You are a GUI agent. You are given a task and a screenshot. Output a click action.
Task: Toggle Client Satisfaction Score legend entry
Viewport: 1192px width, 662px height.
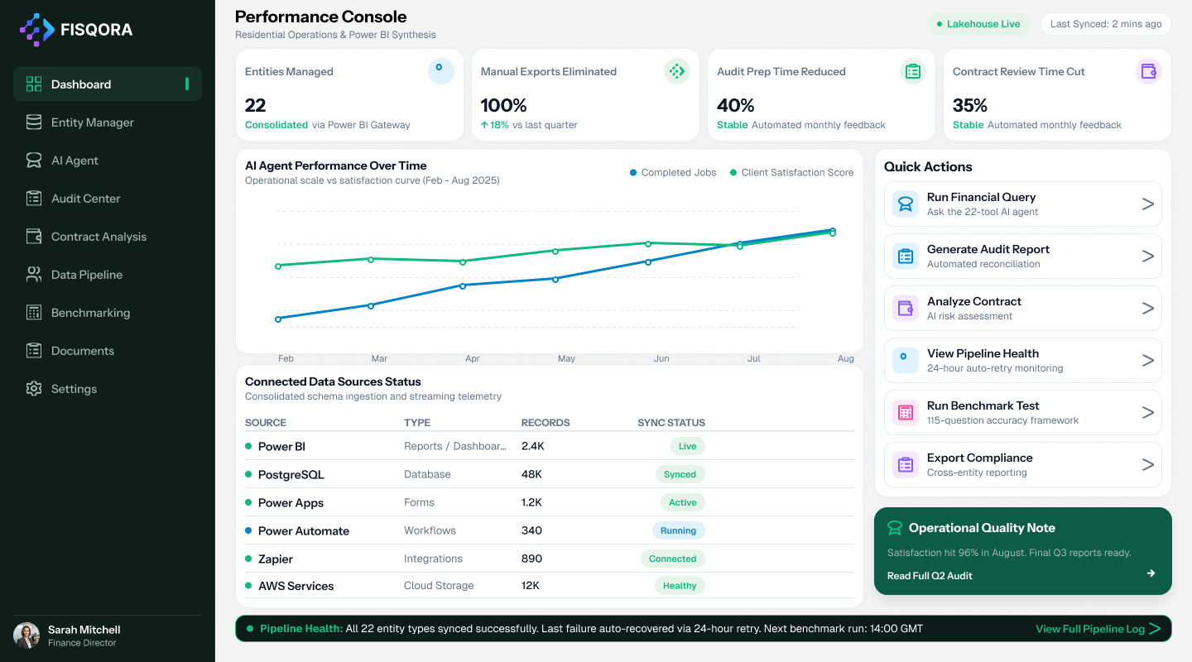[791, 173]
